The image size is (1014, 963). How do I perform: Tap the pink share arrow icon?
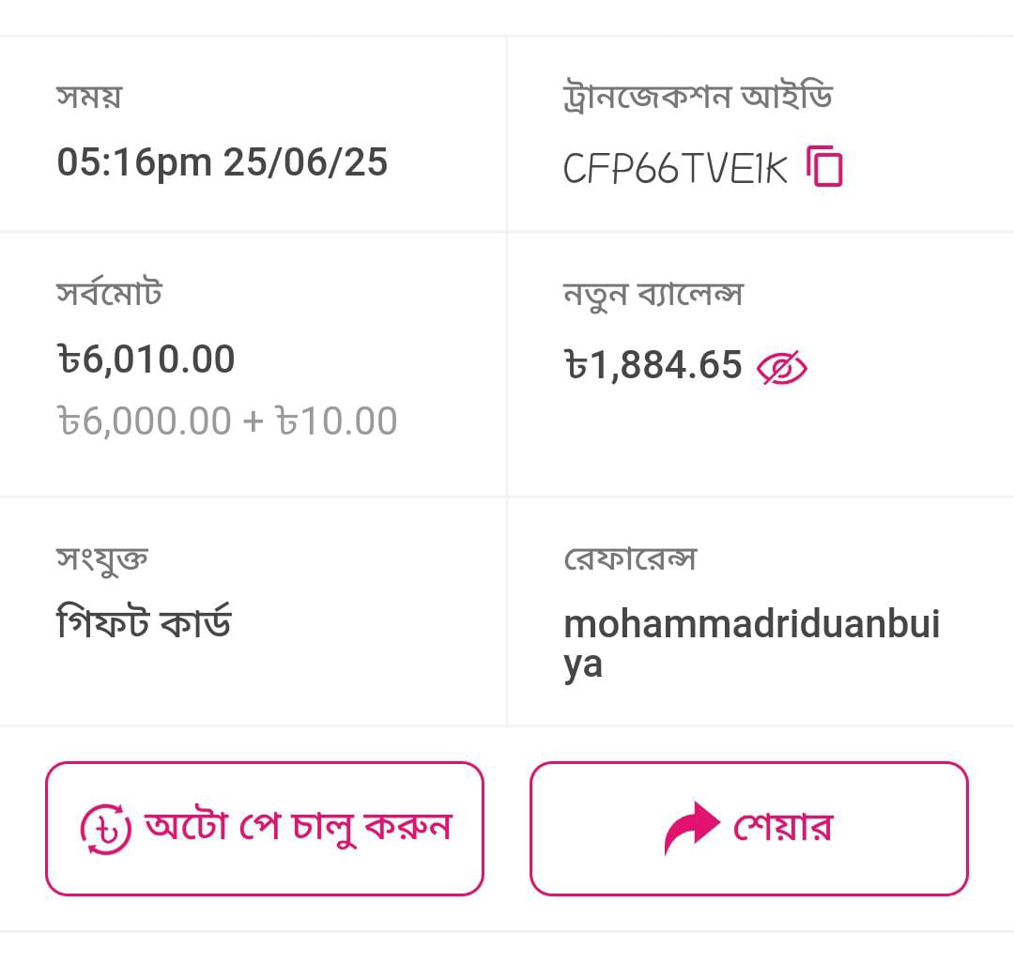pyautogui.click(x=692, y=827)
